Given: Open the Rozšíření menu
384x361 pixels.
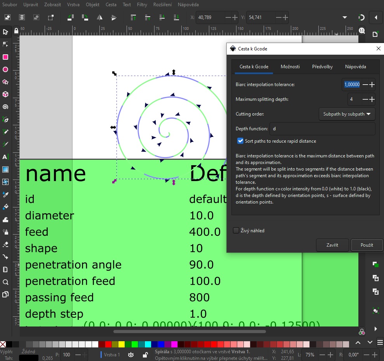Looking at the screenshot, I should pos(162,5).
